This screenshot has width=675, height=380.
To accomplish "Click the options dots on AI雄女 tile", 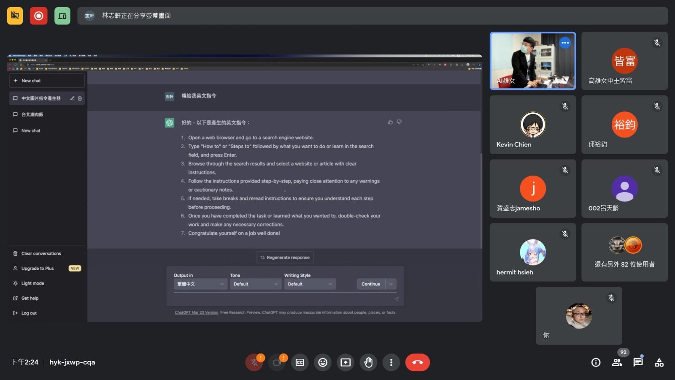I will [565, 43].
